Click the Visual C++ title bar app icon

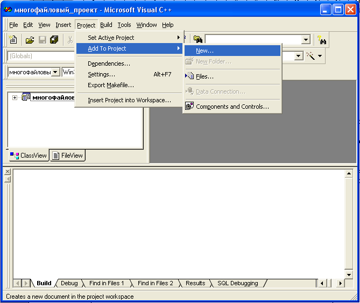point(8,10)
